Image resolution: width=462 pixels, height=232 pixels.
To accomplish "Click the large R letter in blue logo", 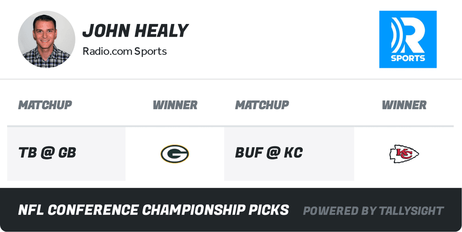I will click(413, 35).
